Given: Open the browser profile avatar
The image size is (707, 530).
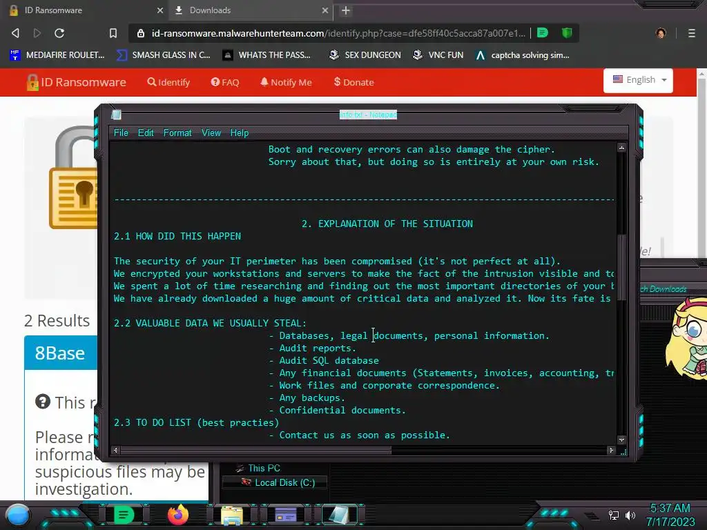Looking at the screenshot, I should [661, 33].
